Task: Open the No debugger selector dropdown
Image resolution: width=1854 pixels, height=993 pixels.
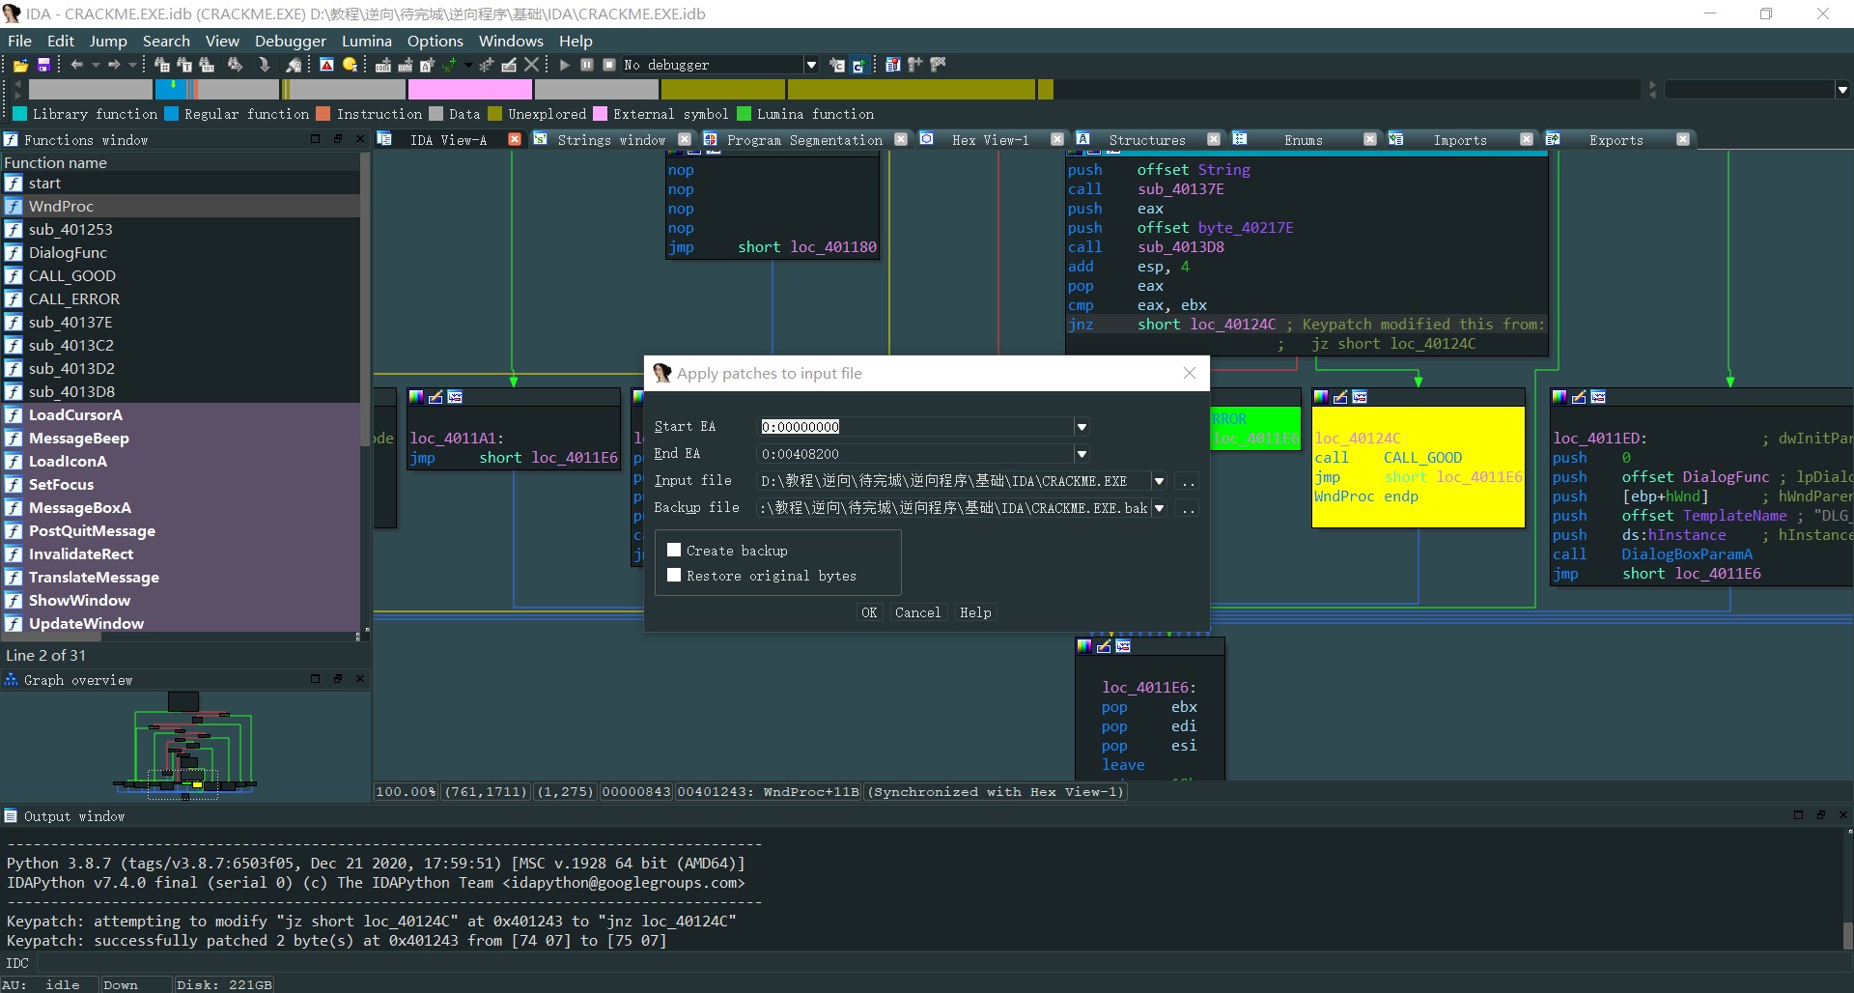Action: 811,65
